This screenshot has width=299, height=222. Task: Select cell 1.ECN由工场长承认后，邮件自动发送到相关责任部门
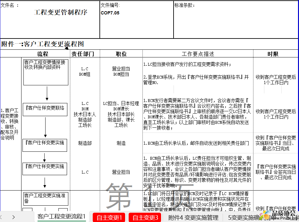pyautogui.click(x=196, y=143)
